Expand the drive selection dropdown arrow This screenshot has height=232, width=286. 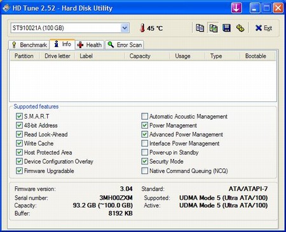125,28
